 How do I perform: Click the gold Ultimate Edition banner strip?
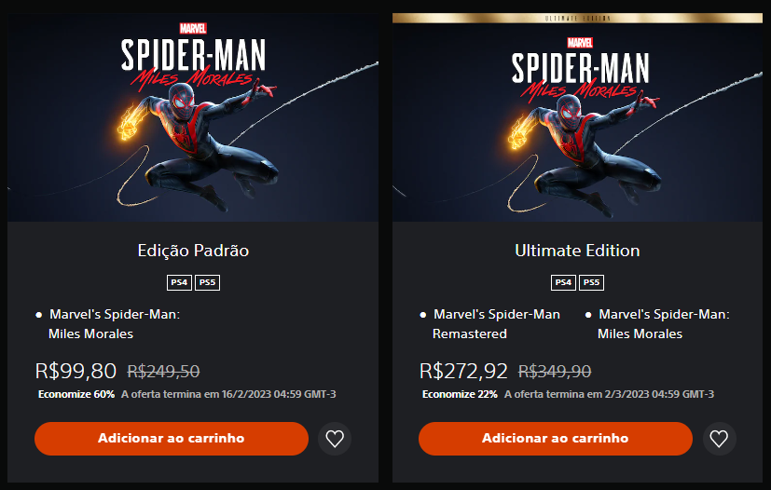tap(576, 19)
